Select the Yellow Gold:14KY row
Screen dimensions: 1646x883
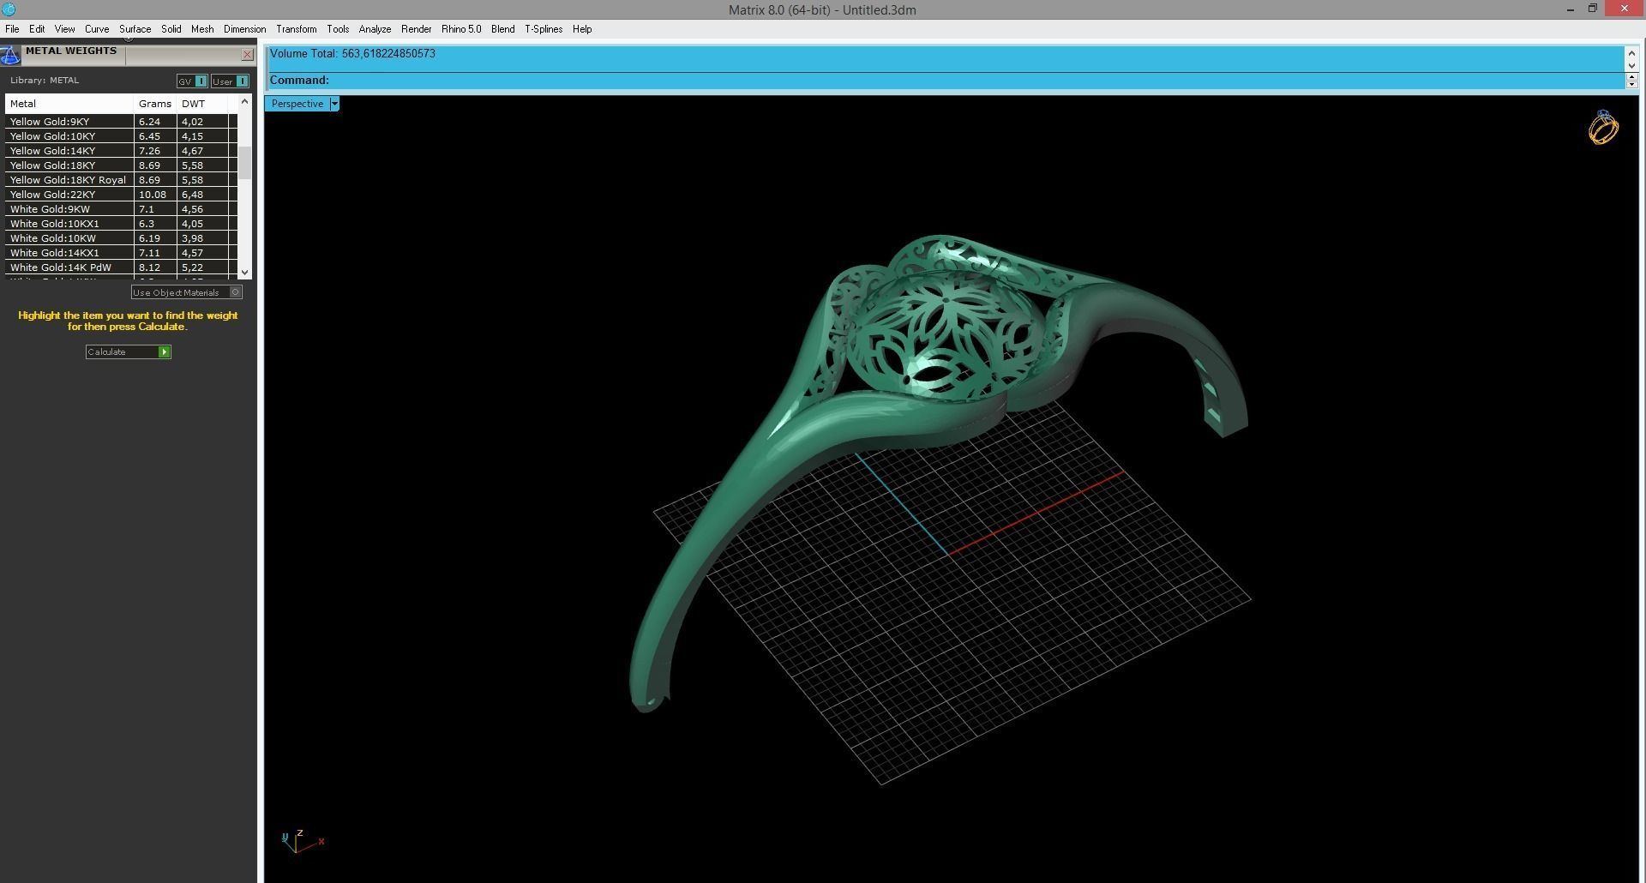click(x=121, y=151)
